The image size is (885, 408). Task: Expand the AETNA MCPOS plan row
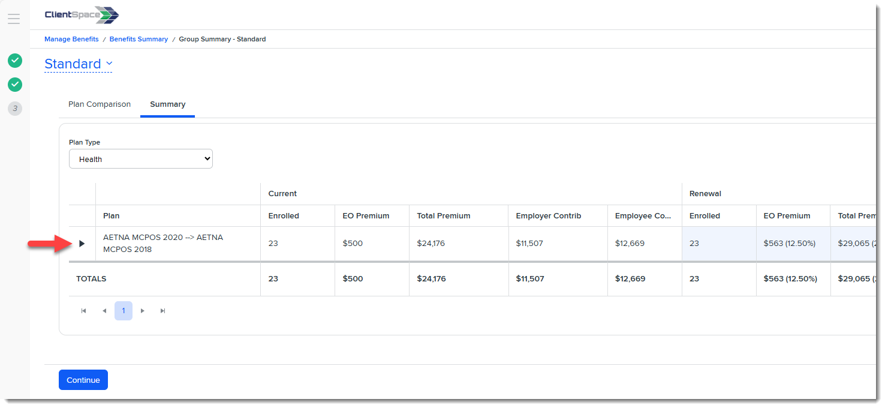coord(82,244)
